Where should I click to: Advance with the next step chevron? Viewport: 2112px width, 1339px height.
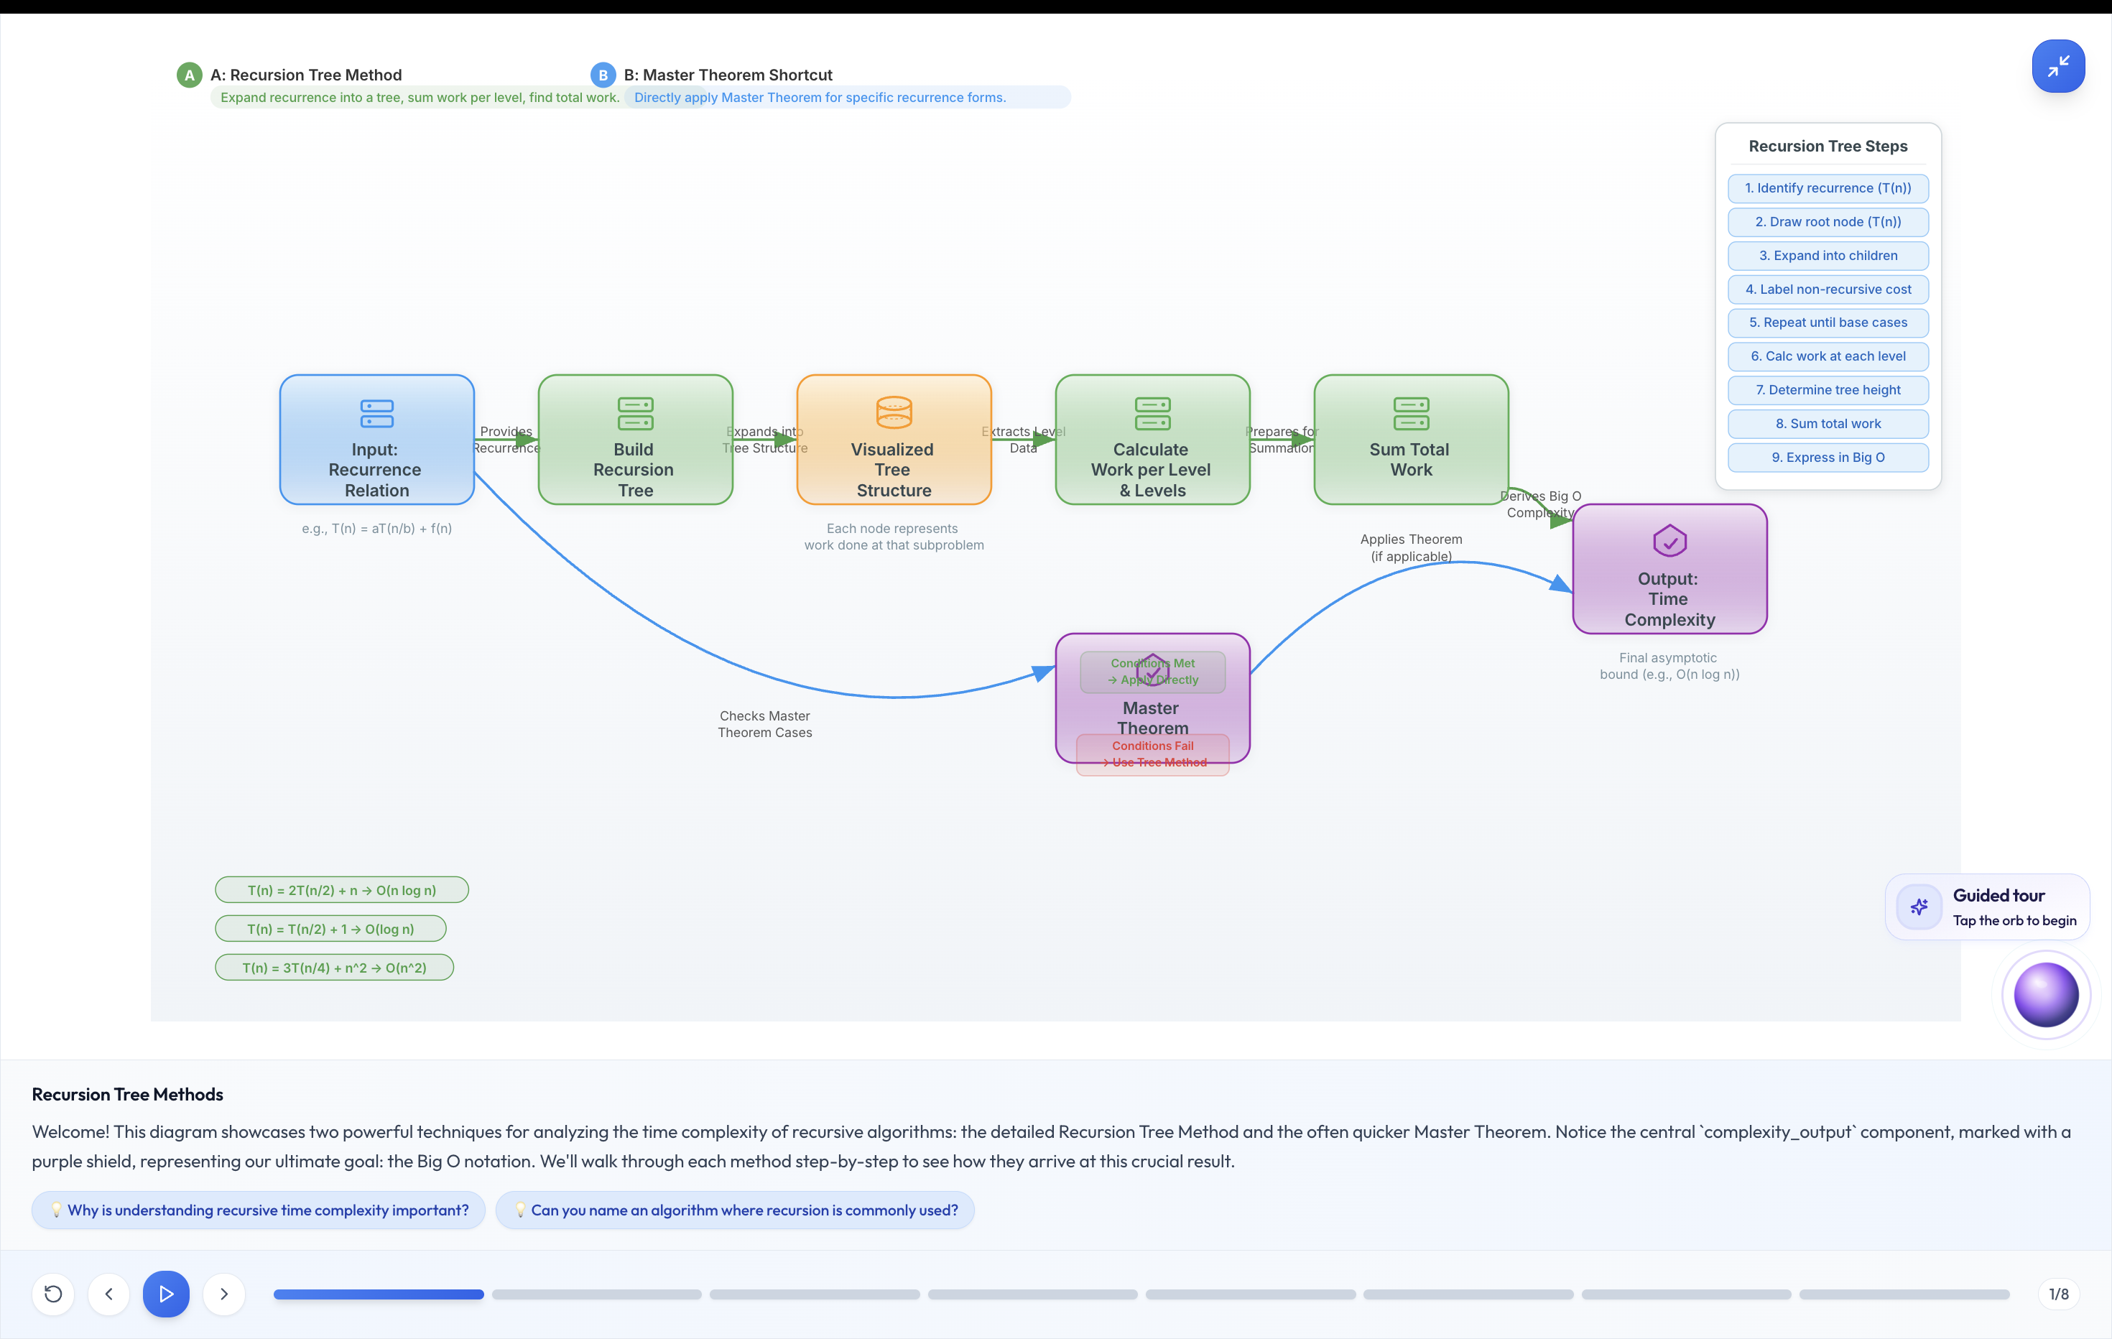click(x=223, y=1294)
